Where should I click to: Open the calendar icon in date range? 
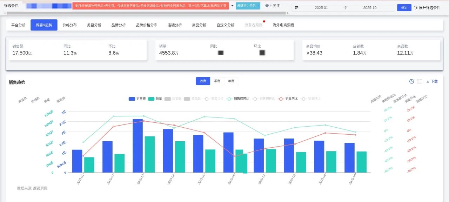click(x=297, y=8)
